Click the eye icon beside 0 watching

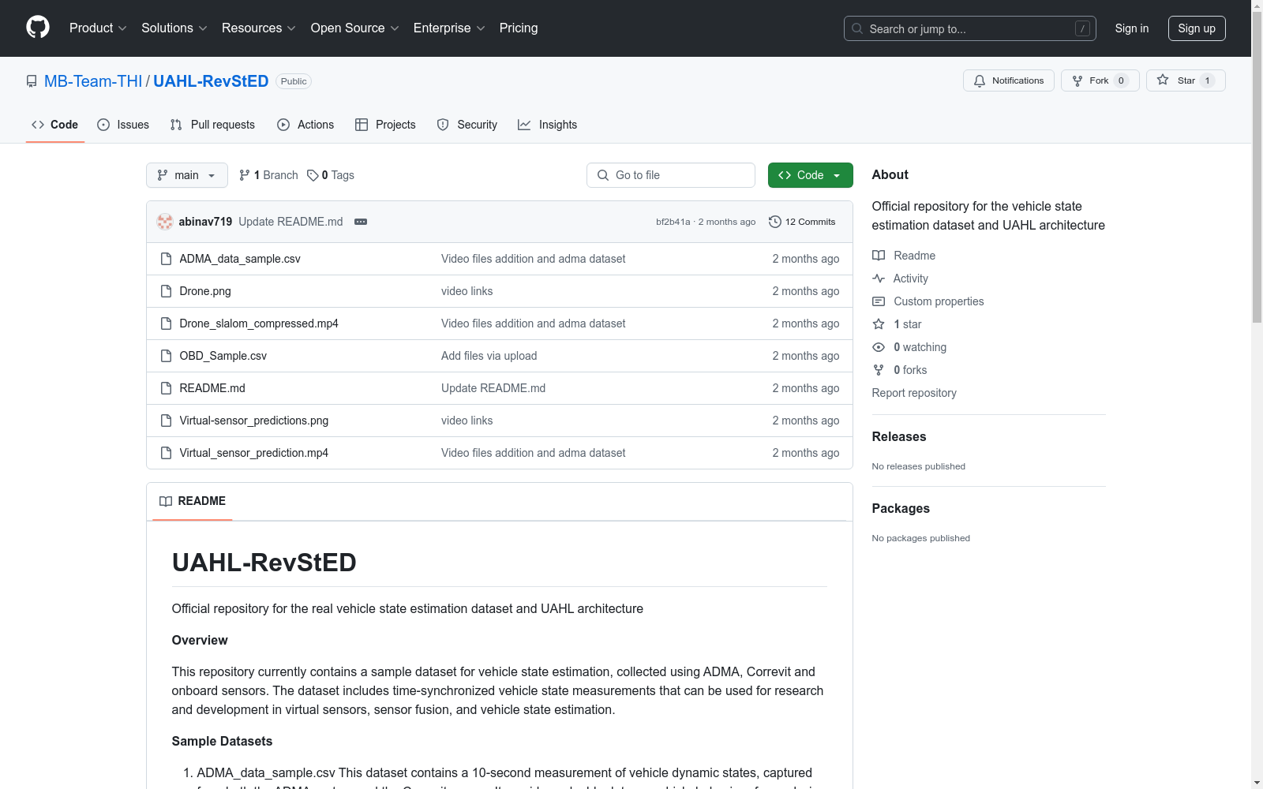(x=879, y=347)
